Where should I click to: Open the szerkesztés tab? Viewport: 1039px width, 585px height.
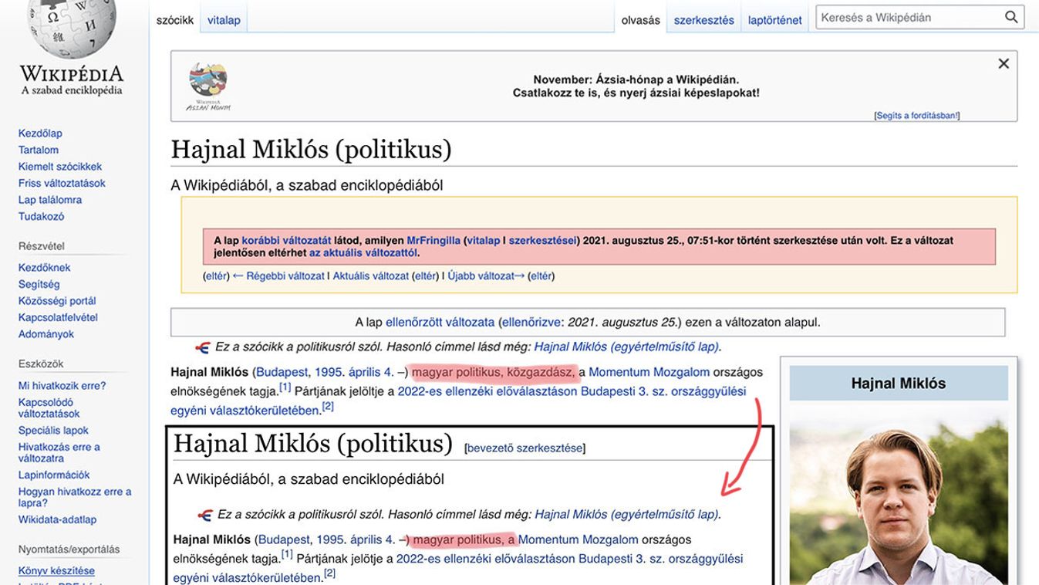(x=703, y=20)
